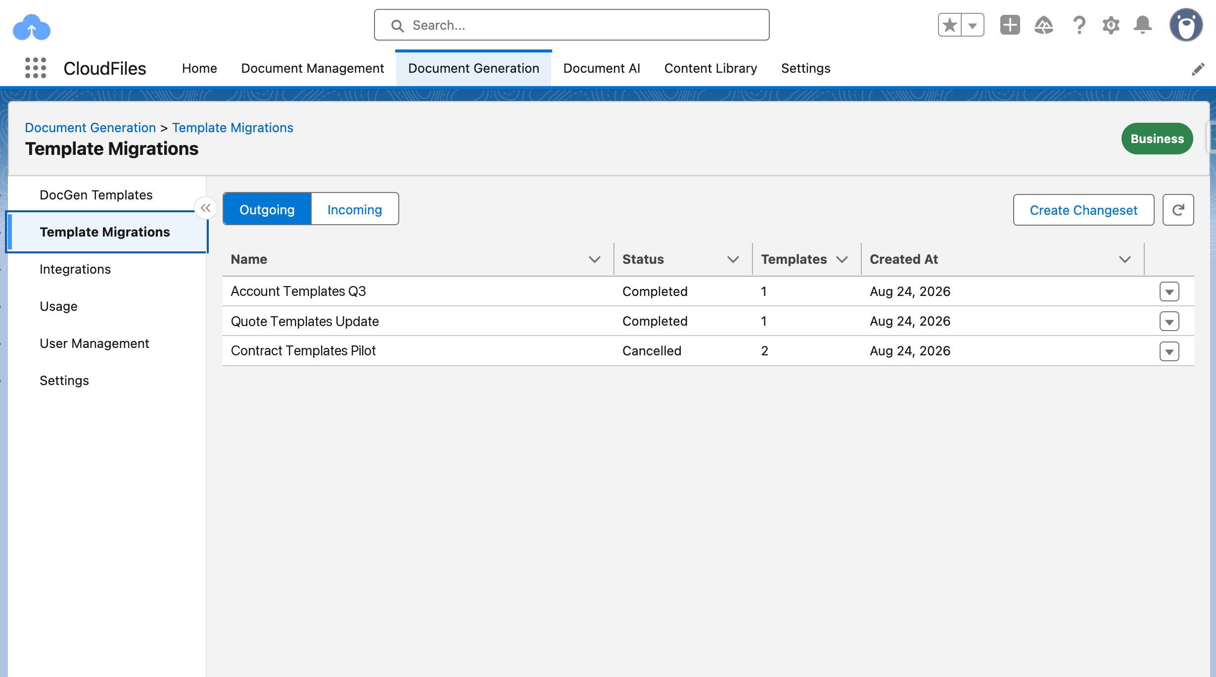The image size is (1216, 677).
Task: Open the Trailhead guidance icon
Action: (x=1044, y=25)
